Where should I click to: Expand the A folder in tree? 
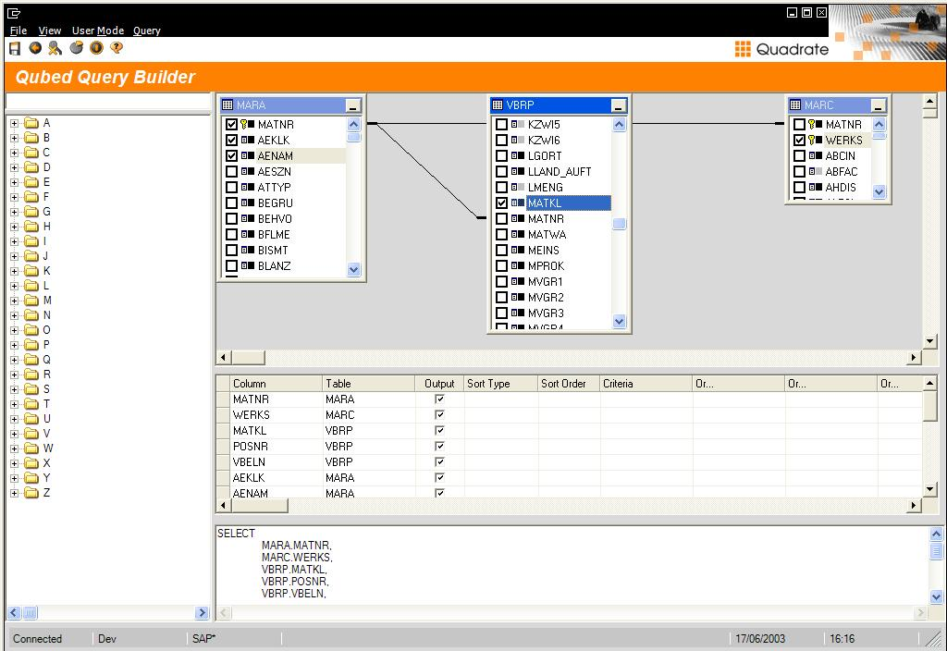pyautogui.click(x=14, y=123)
